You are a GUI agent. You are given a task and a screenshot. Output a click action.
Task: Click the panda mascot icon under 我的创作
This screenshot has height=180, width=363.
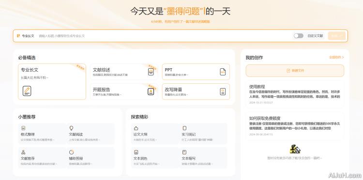tap(295, 149)
